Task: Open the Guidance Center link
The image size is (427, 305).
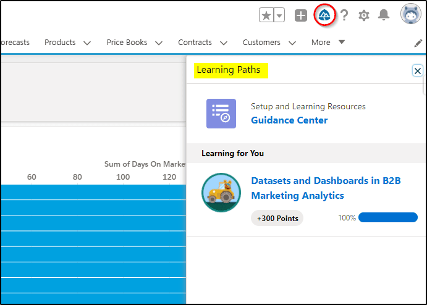Action: coord(289,120)
